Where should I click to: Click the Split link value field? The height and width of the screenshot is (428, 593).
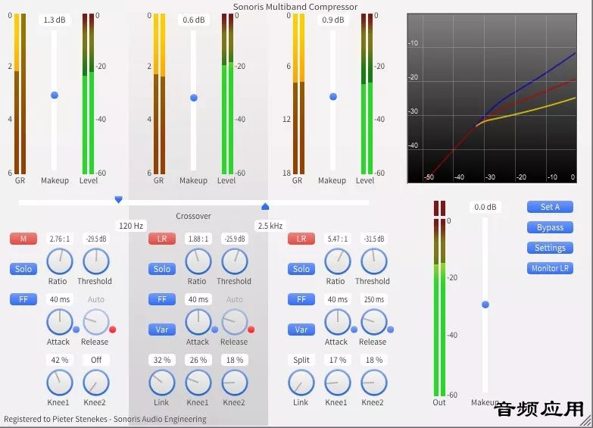(301, 360)
